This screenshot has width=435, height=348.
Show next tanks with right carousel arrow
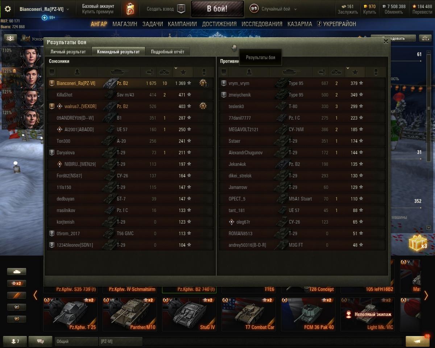(426, 295)
